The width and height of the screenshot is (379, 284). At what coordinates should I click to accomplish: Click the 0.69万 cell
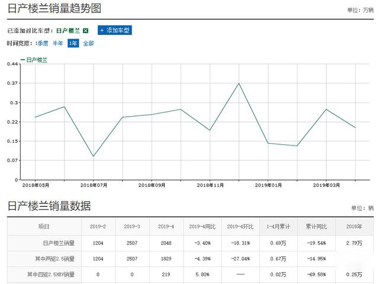pyautogui.click(x=278, y=243)
